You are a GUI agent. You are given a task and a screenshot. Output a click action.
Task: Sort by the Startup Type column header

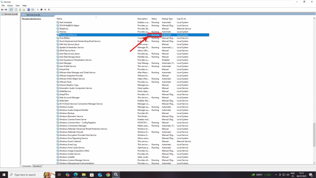[x=167, y=19]
